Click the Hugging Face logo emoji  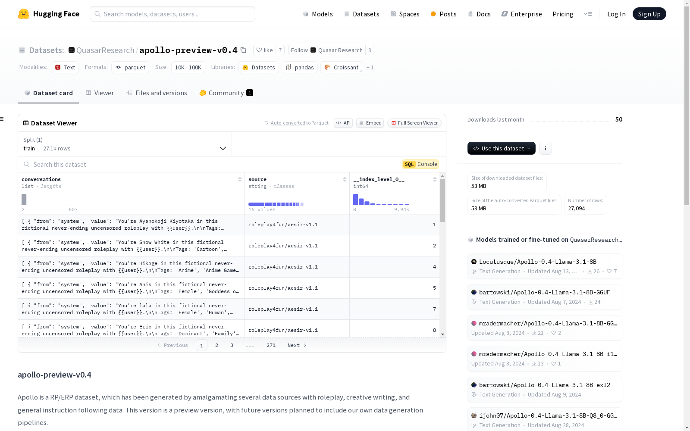pyautogui.click(x=24, y=14)
